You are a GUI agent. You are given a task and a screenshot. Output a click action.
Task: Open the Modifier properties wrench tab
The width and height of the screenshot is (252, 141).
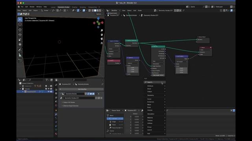click(56, 114)
